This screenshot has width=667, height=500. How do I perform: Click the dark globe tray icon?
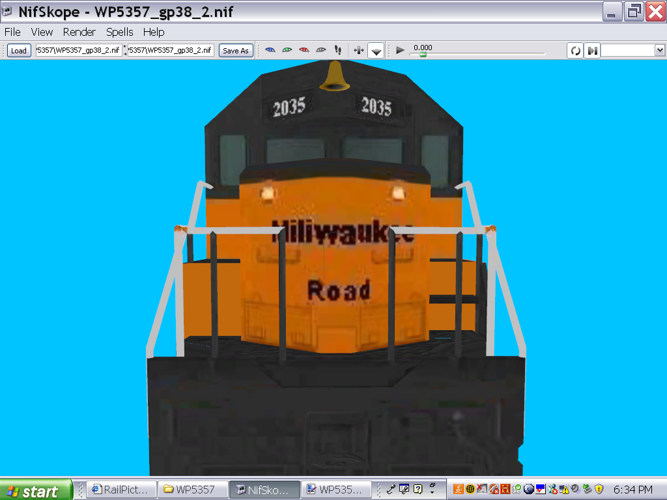pyautogui.click(x=529, y=490)
